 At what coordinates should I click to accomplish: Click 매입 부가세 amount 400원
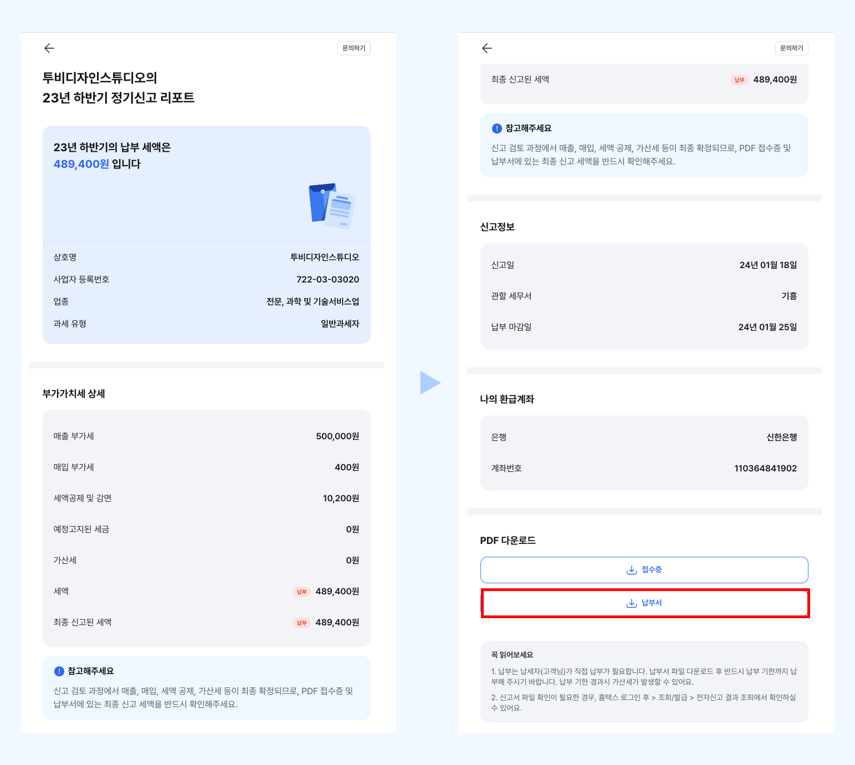[347, 468]
